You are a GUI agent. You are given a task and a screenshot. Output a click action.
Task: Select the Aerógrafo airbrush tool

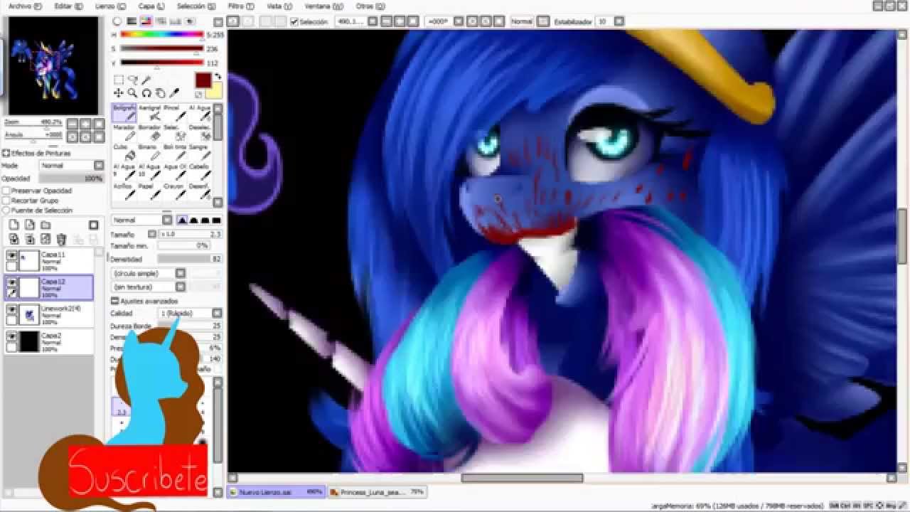150,112
